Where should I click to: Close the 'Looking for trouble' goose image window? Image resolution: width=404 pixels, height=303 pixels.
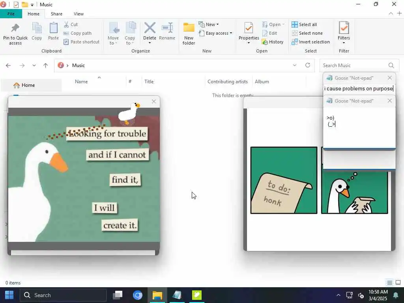(x=154, y=101)
